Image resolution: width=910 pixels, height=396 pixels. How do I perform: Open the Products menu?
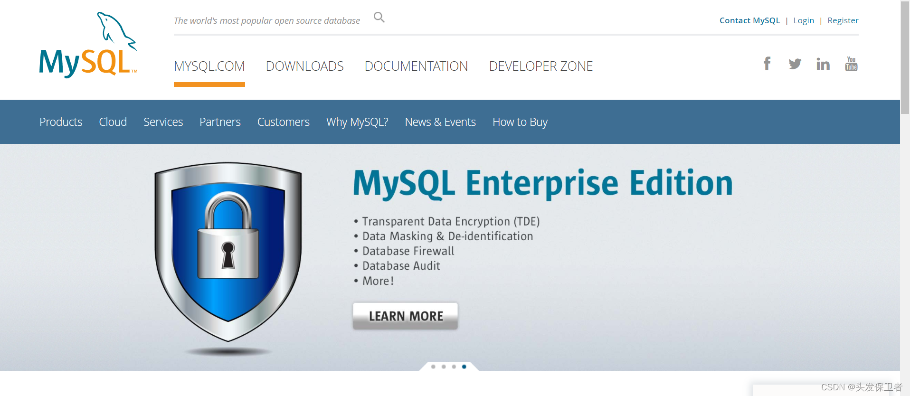point(61,122)
